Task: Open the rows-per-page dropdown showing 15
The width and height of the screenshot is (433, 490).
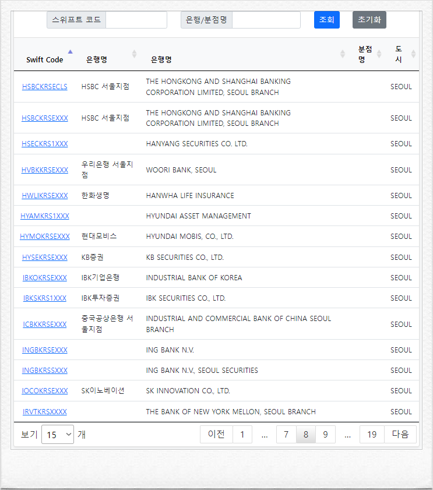Action: [58, 435]
